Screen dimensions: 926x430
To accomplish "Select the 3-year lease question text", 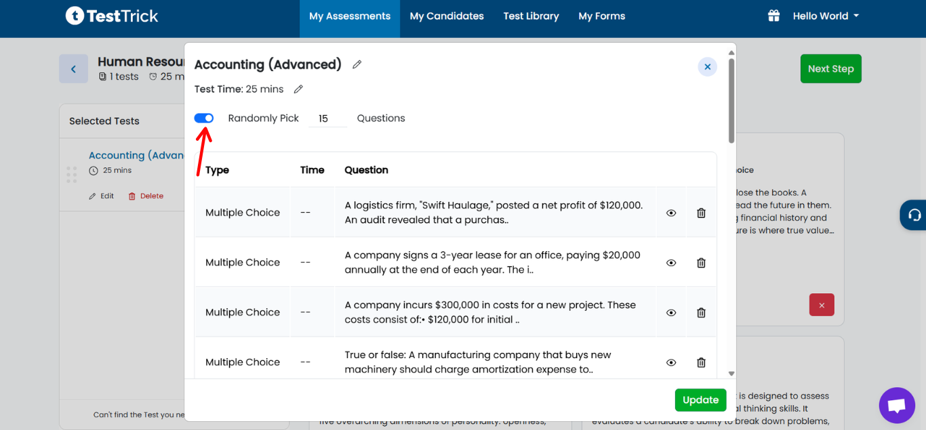I will point(492,263).
